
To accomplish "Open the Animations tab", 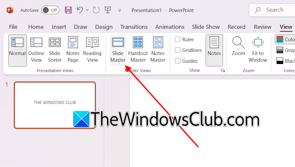I will [x=170, y=27].
